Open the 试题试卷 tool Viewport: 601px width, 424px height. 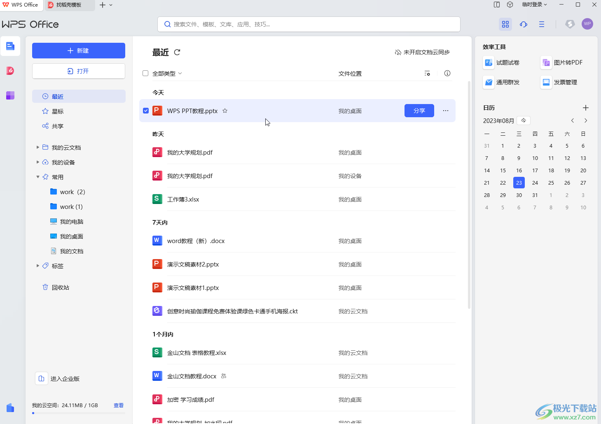tap(501, 63)
